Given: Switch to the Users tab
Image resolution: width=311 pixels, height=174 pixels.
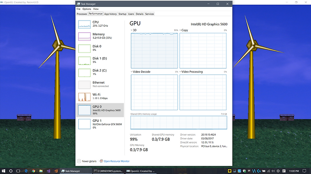Looking at the screenshot, I should [x=131, y=14].
